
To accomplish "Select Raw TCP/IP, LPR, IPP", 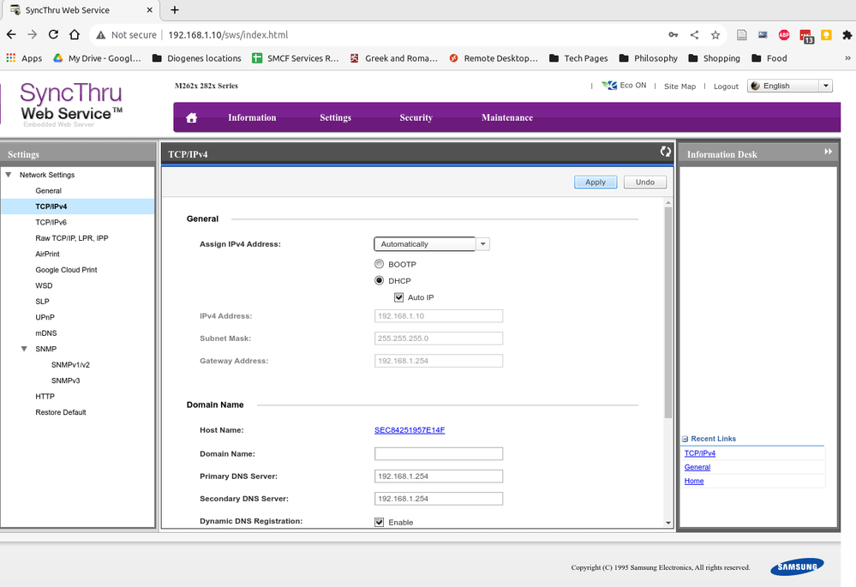I will point(71,238).
